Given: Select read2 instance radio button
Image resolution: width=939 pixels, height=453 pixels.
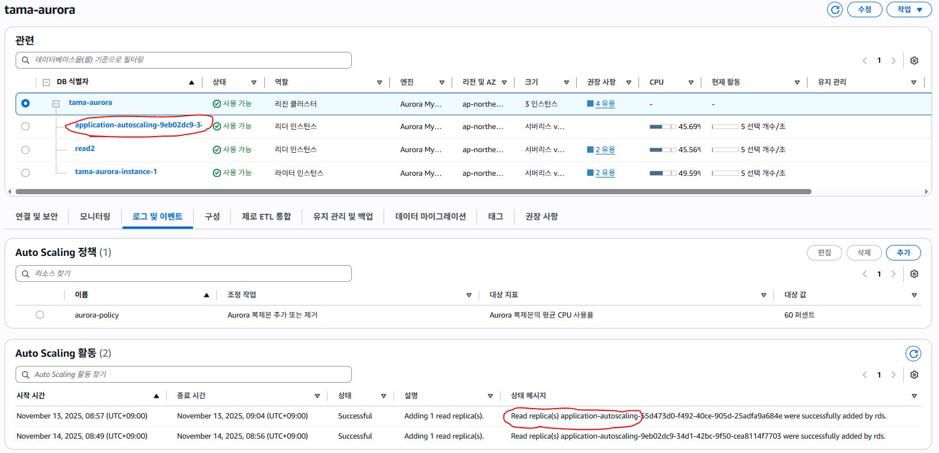Looking at the screenshot, I should click(x=25, y=150).
